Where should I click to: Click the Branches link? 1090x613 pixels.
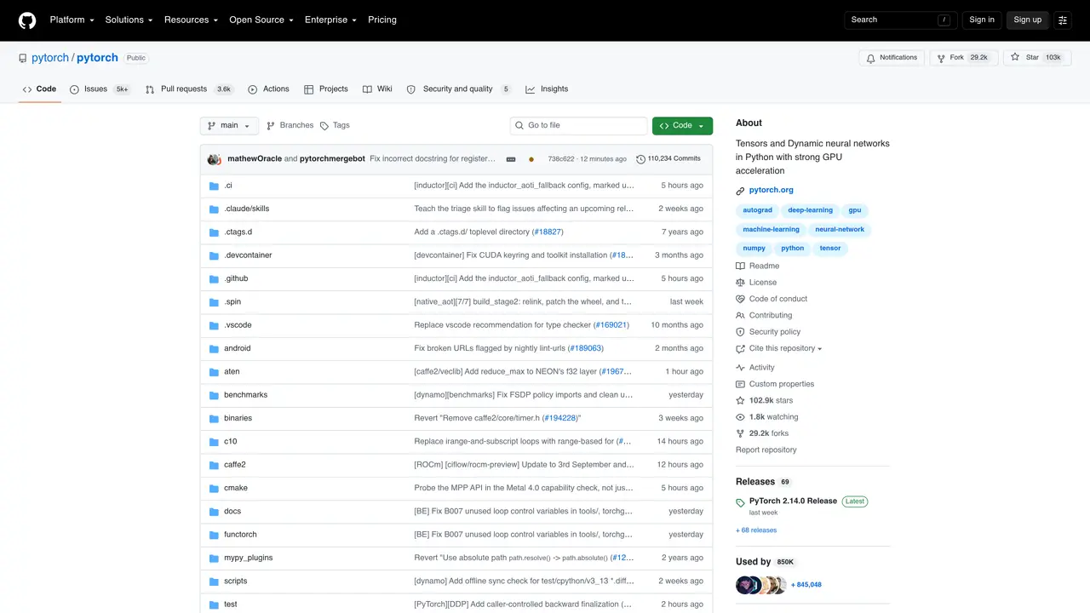point(290,125)
